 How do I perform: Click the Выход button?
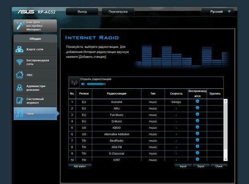82,11
